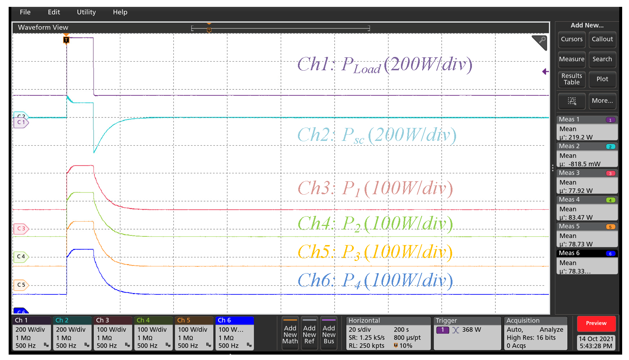
Task: Click the draw-a-box zoom icon
Action: point(572,101)
